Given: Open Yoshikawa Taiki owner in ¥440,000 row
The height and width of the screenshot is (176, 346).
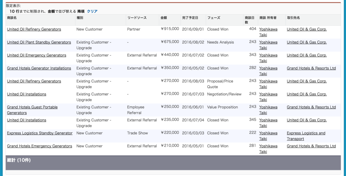Looking at the screenshot, I should [x=268, y=58].
